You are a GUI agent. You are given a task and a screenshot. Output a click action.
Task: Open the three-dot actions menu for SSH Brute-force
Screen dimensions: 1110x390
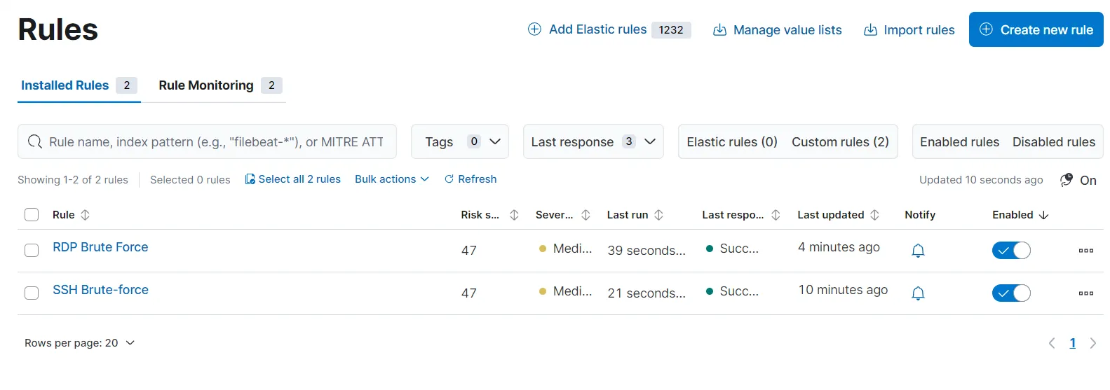click(x=1086, y=293)
